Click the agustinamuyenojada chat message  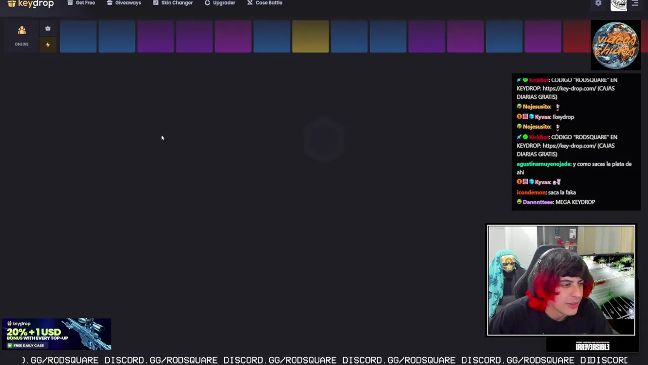click(574, 168)
